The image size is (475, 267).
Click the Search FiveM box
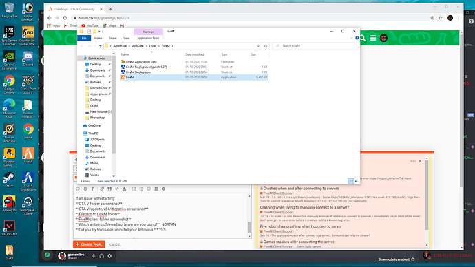click(x=315, y=46)
